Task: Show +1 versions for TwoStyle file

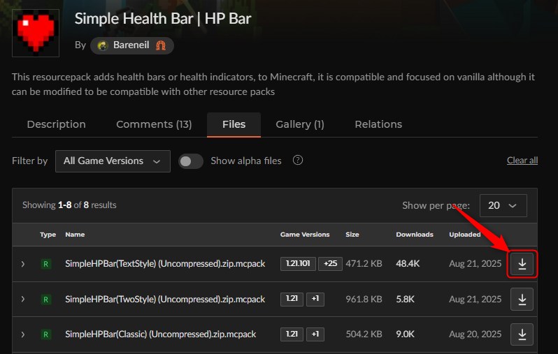Action: (315, 299)
